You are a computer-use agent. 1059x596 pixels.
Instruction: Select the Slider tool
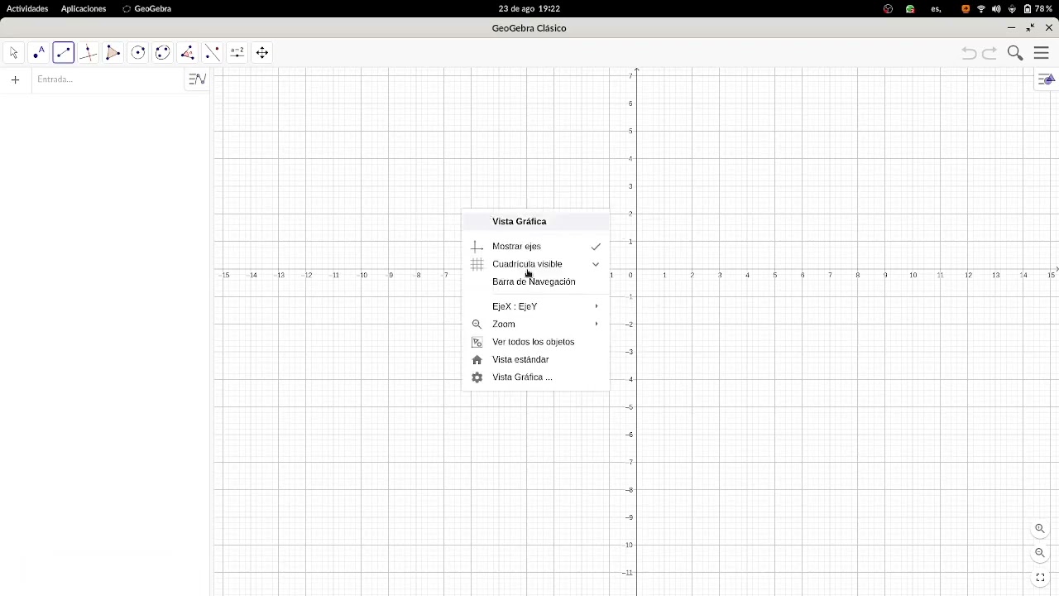(237, 53)
